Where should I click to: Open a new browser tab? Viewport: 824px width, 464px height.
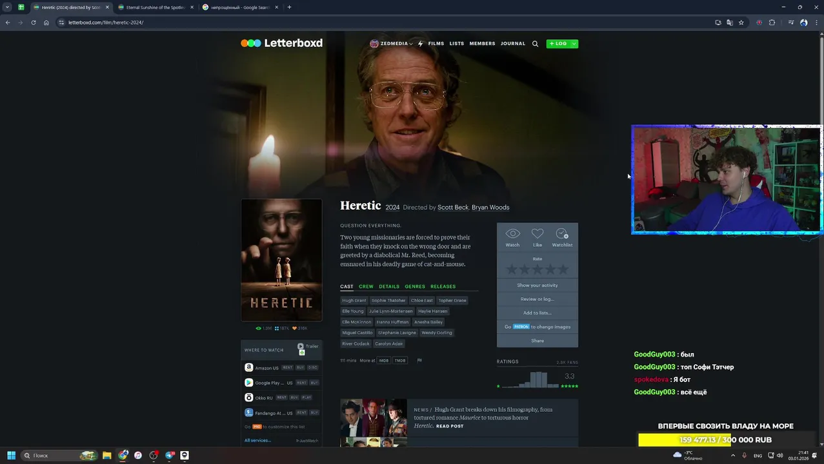click(289, 7)
